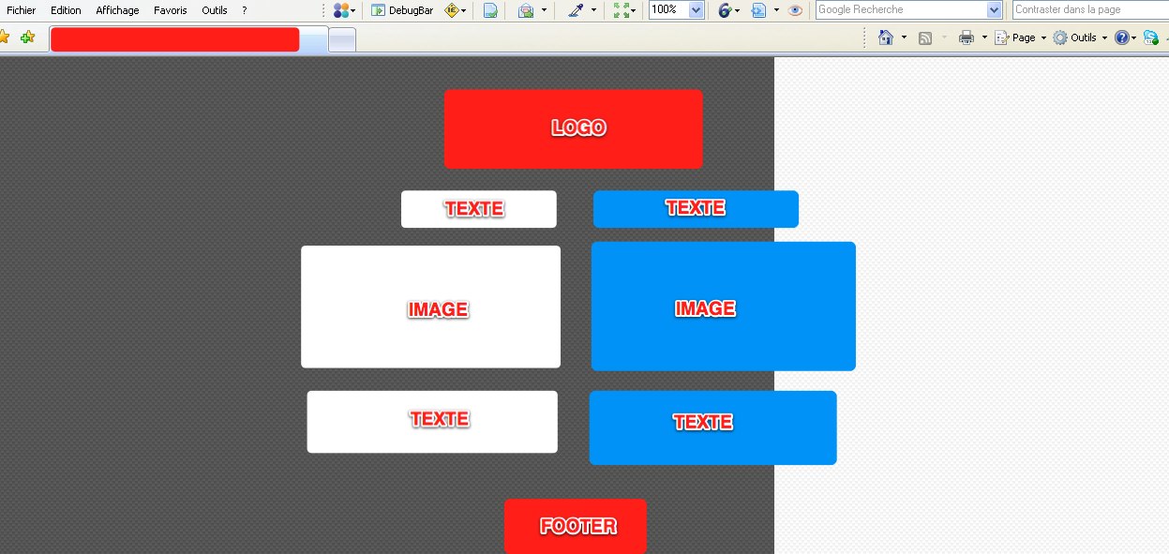
Task: Click the red LOGO block
Action: point(574,128)
